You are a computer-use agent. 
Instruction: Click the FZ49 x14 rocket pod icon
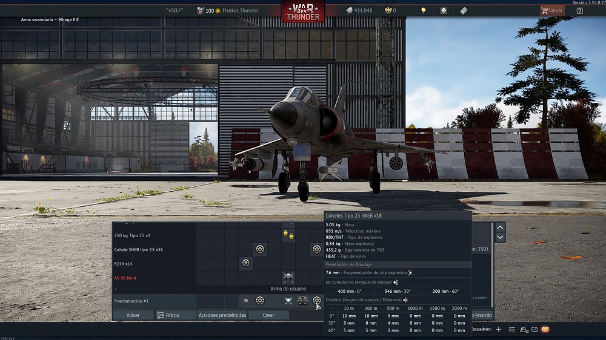point(246,263)
